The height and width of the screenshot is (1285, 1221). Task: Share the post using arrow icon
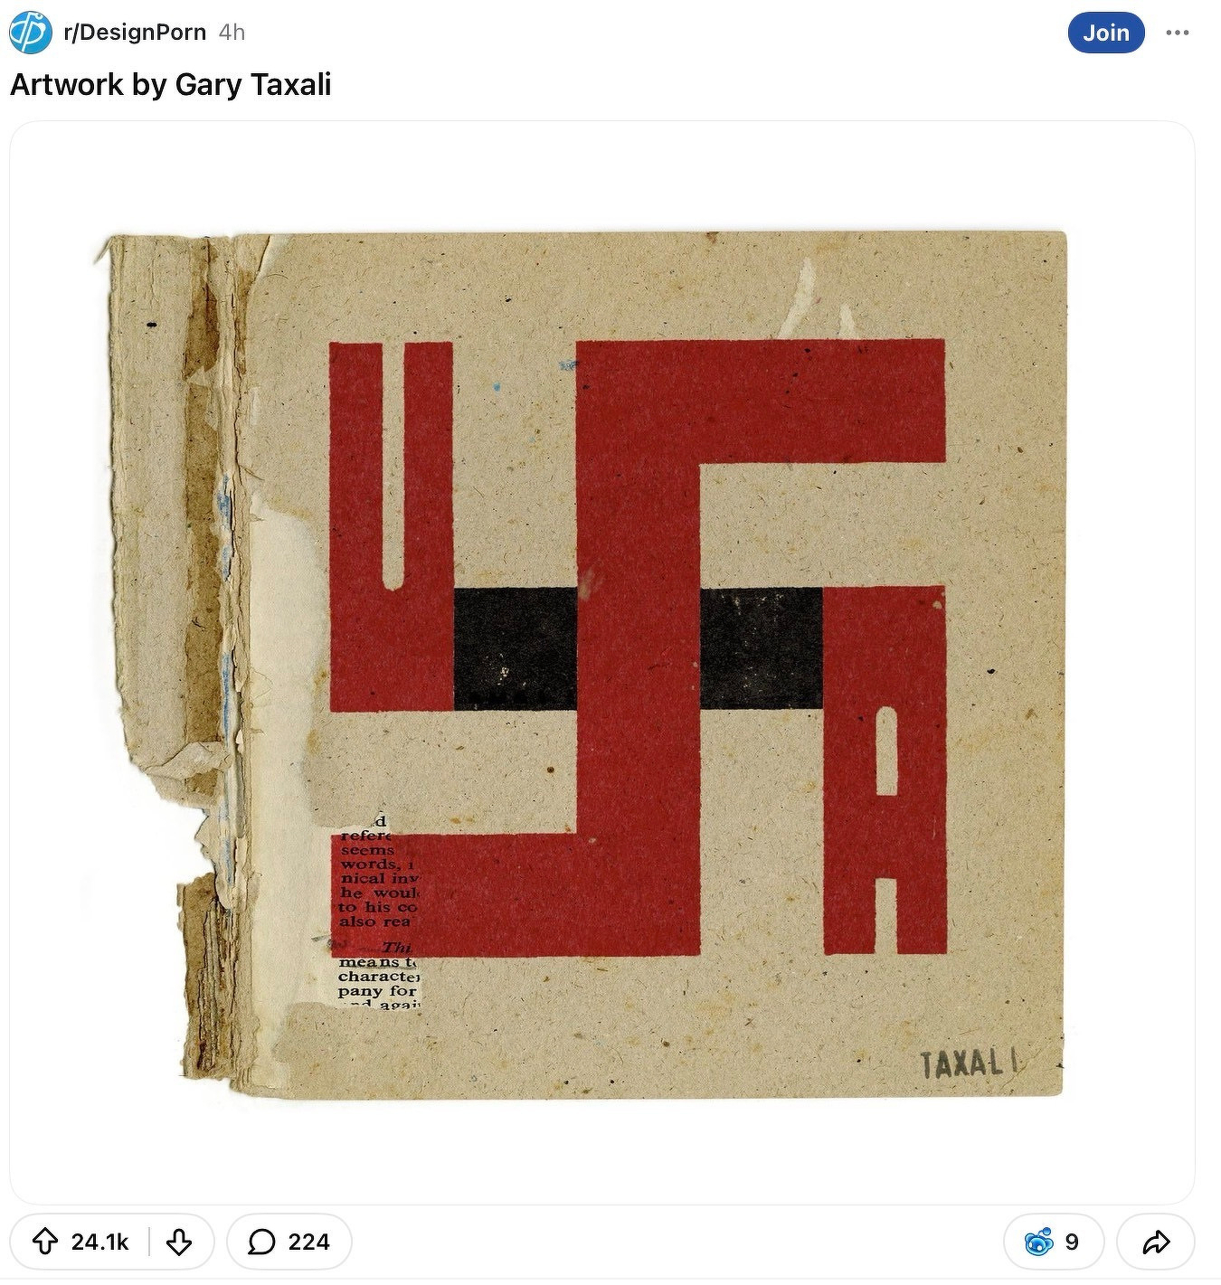tap(1156, 1242)
